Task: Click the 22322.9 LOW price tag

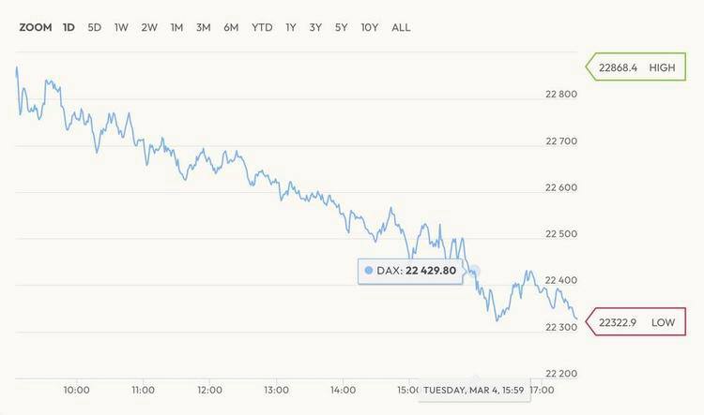Action: [635, 322]
